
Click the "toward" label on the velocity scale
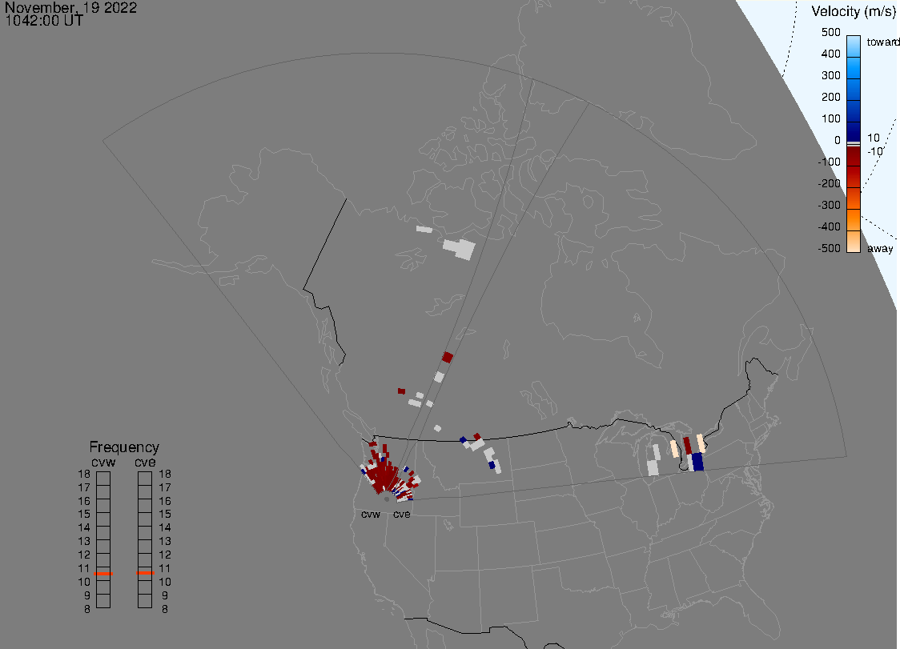[882, 42]
